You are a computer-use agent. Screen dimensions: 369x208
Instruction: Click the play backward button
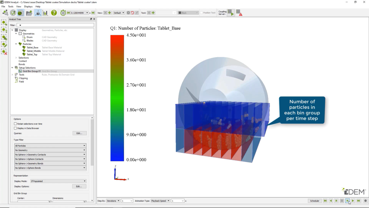coord(331,201)
